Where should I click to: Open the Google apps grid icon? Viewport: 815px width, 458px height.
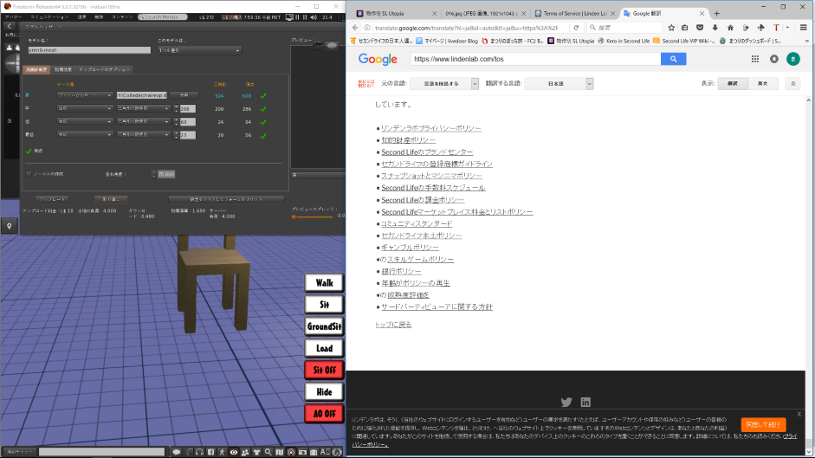[754, 59]
